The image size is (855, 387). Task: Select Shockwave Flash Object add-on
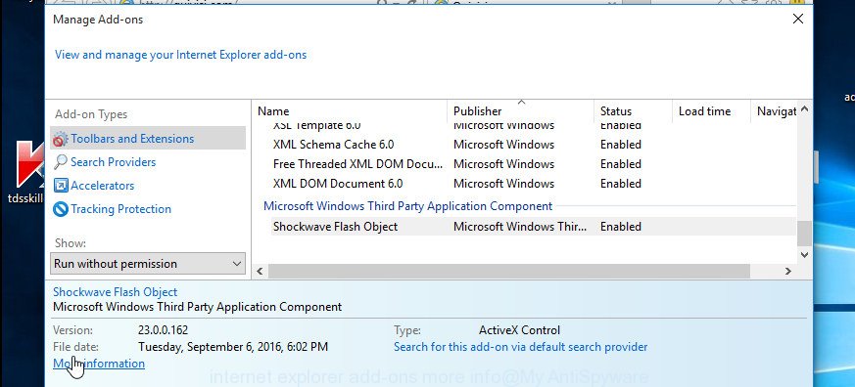(x=534, y=227)
